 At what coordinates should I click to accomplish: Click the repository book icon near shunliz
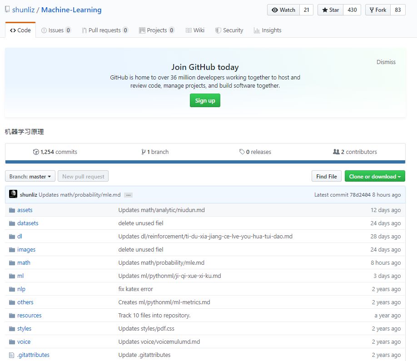pyautogui.click(x=7, y=9)
